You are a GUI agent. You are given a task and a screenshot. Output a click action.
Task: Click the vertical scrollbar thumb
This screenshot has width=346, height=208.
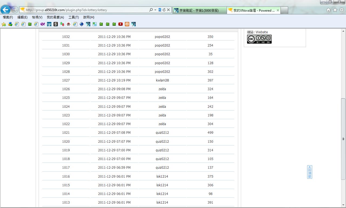point(343,139)
